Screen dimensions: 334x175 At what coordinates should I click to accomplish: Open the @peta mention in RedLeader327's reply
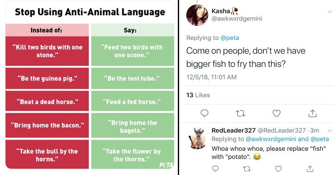pyautogui.click(x=320, y=139)
